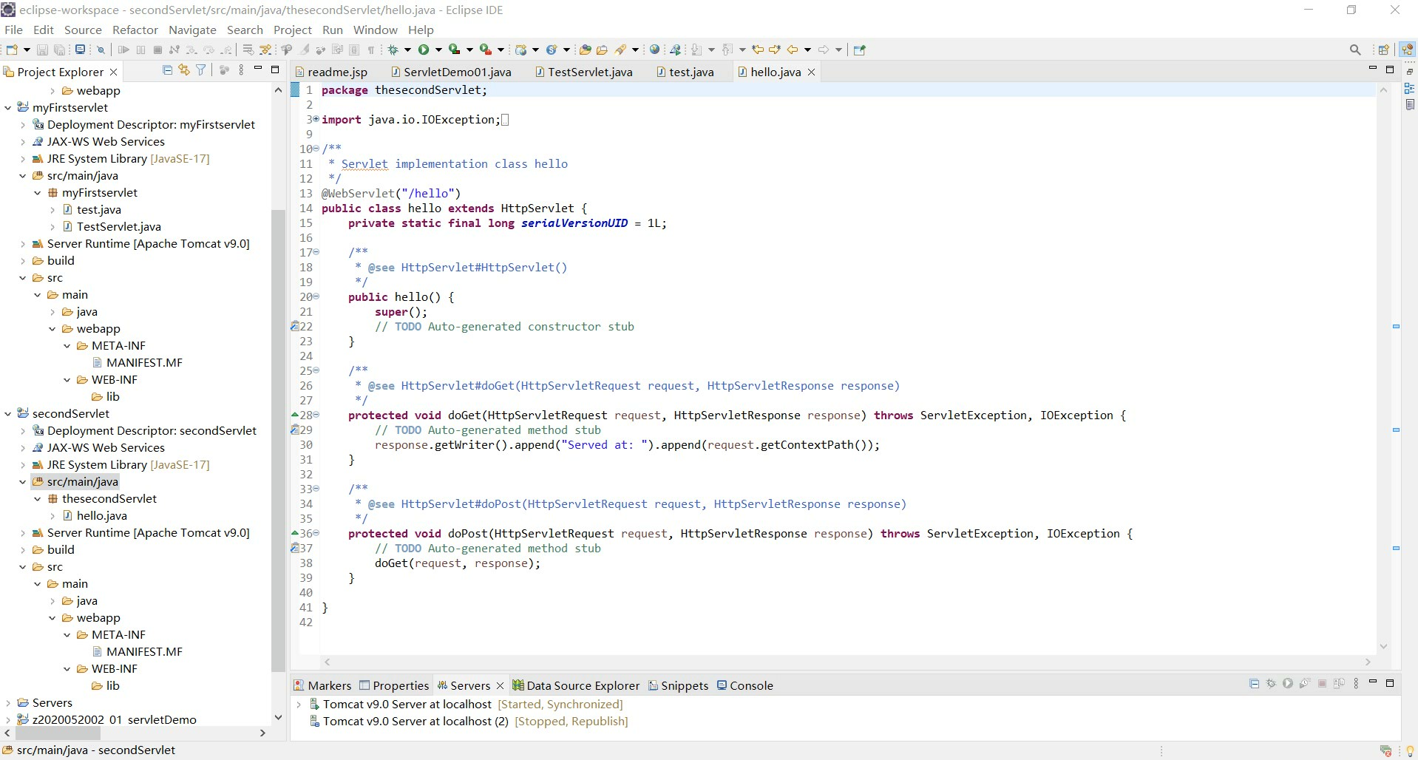
Task: Open the Back history dropdown arrow
Action: pyautogui.click(x=807, y=50)
